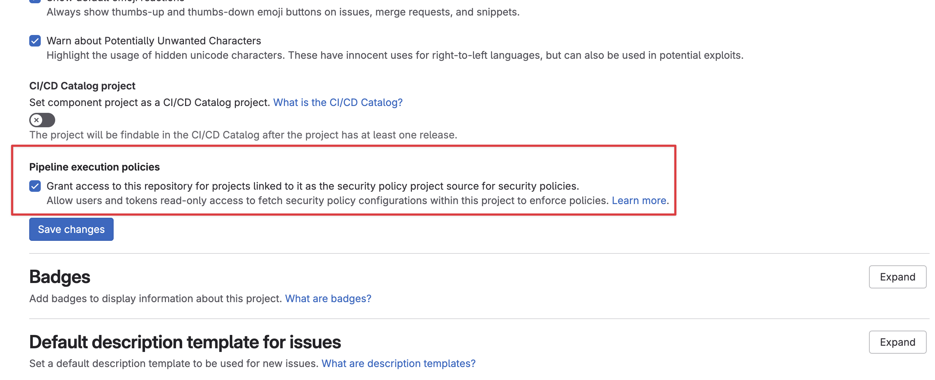Expand the Badges section

897,277
